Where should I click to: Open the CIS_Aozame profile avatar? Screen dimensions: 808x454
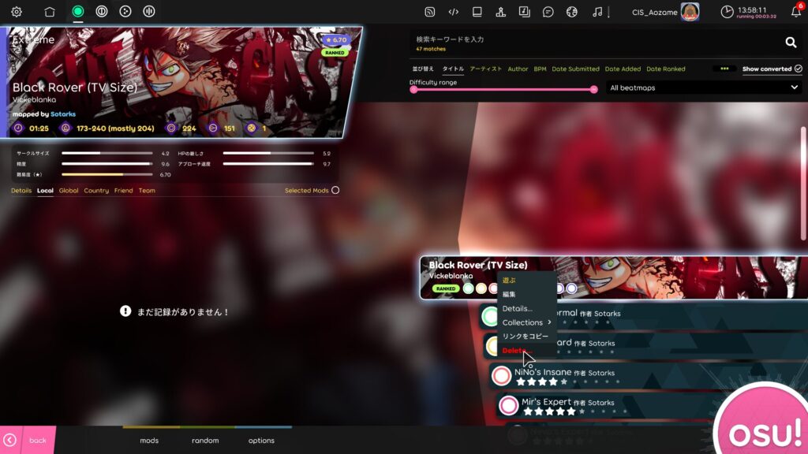690,12
